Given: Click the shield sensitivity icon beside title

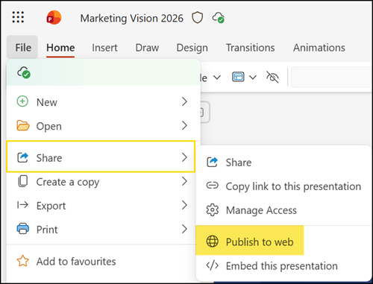Looking at the screenshot, I should 197,18.
